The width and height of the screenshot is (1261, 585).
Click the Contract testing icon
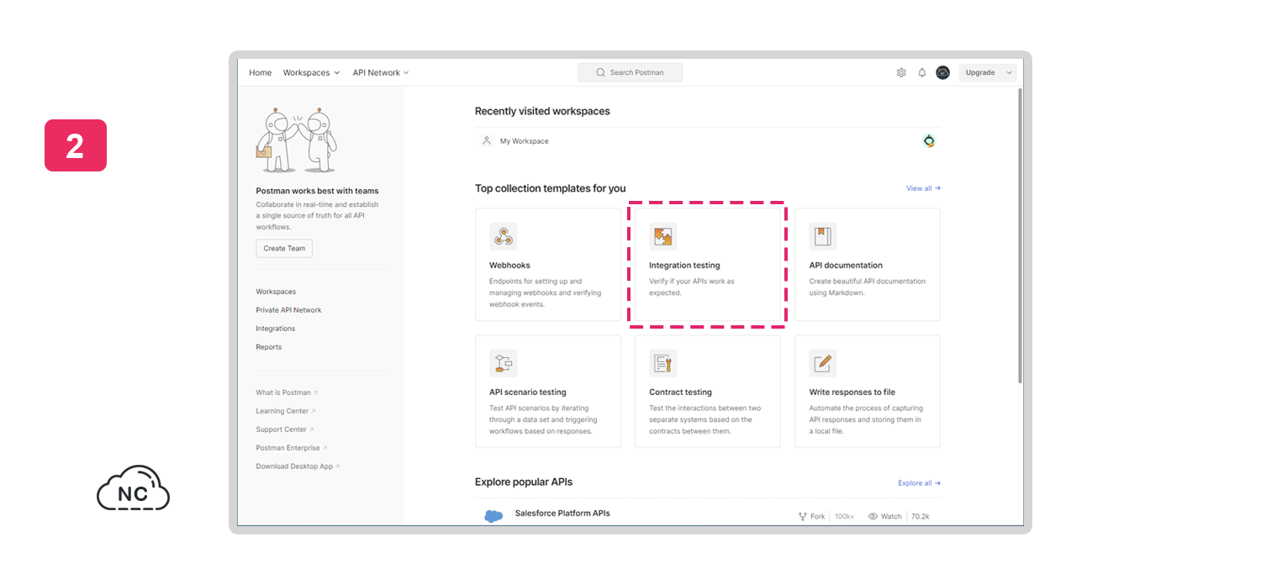tap(663, 363)
